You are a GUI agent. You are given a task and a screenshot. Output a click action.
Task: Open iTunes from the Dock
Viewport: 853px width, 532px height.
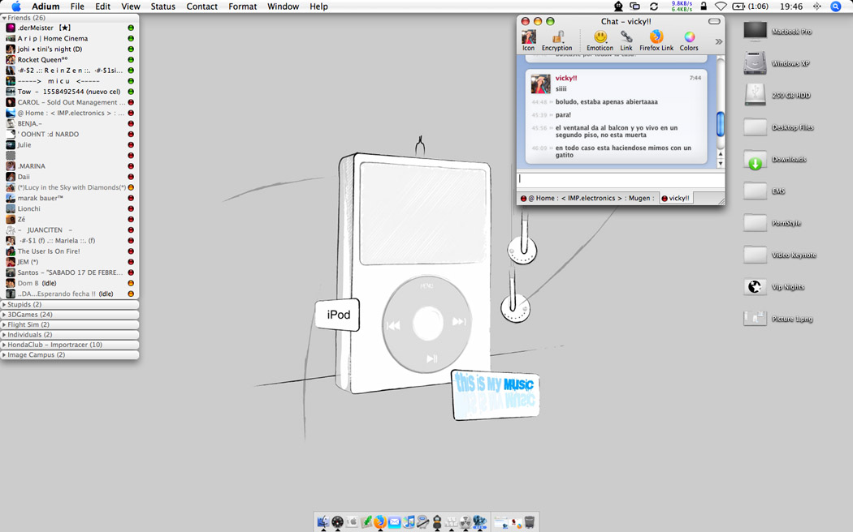[x=409, y=521]
